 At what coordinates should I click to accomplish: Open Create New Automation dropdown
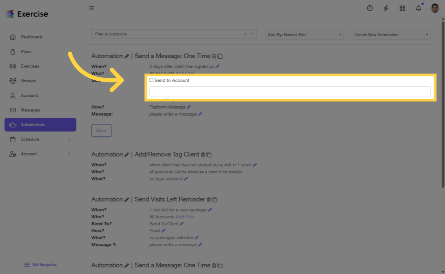[x=391, y=35]
